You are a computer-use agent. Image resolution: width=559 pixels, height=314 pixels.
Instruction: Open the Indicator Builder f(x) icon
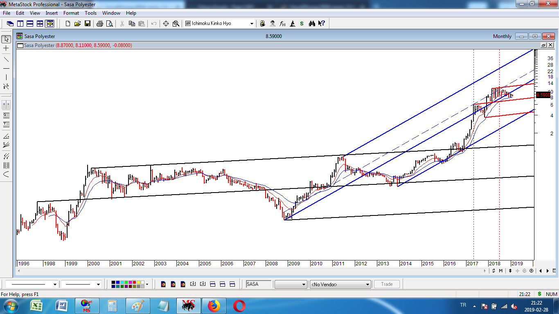pyautogui.click(x=282, y=24)
